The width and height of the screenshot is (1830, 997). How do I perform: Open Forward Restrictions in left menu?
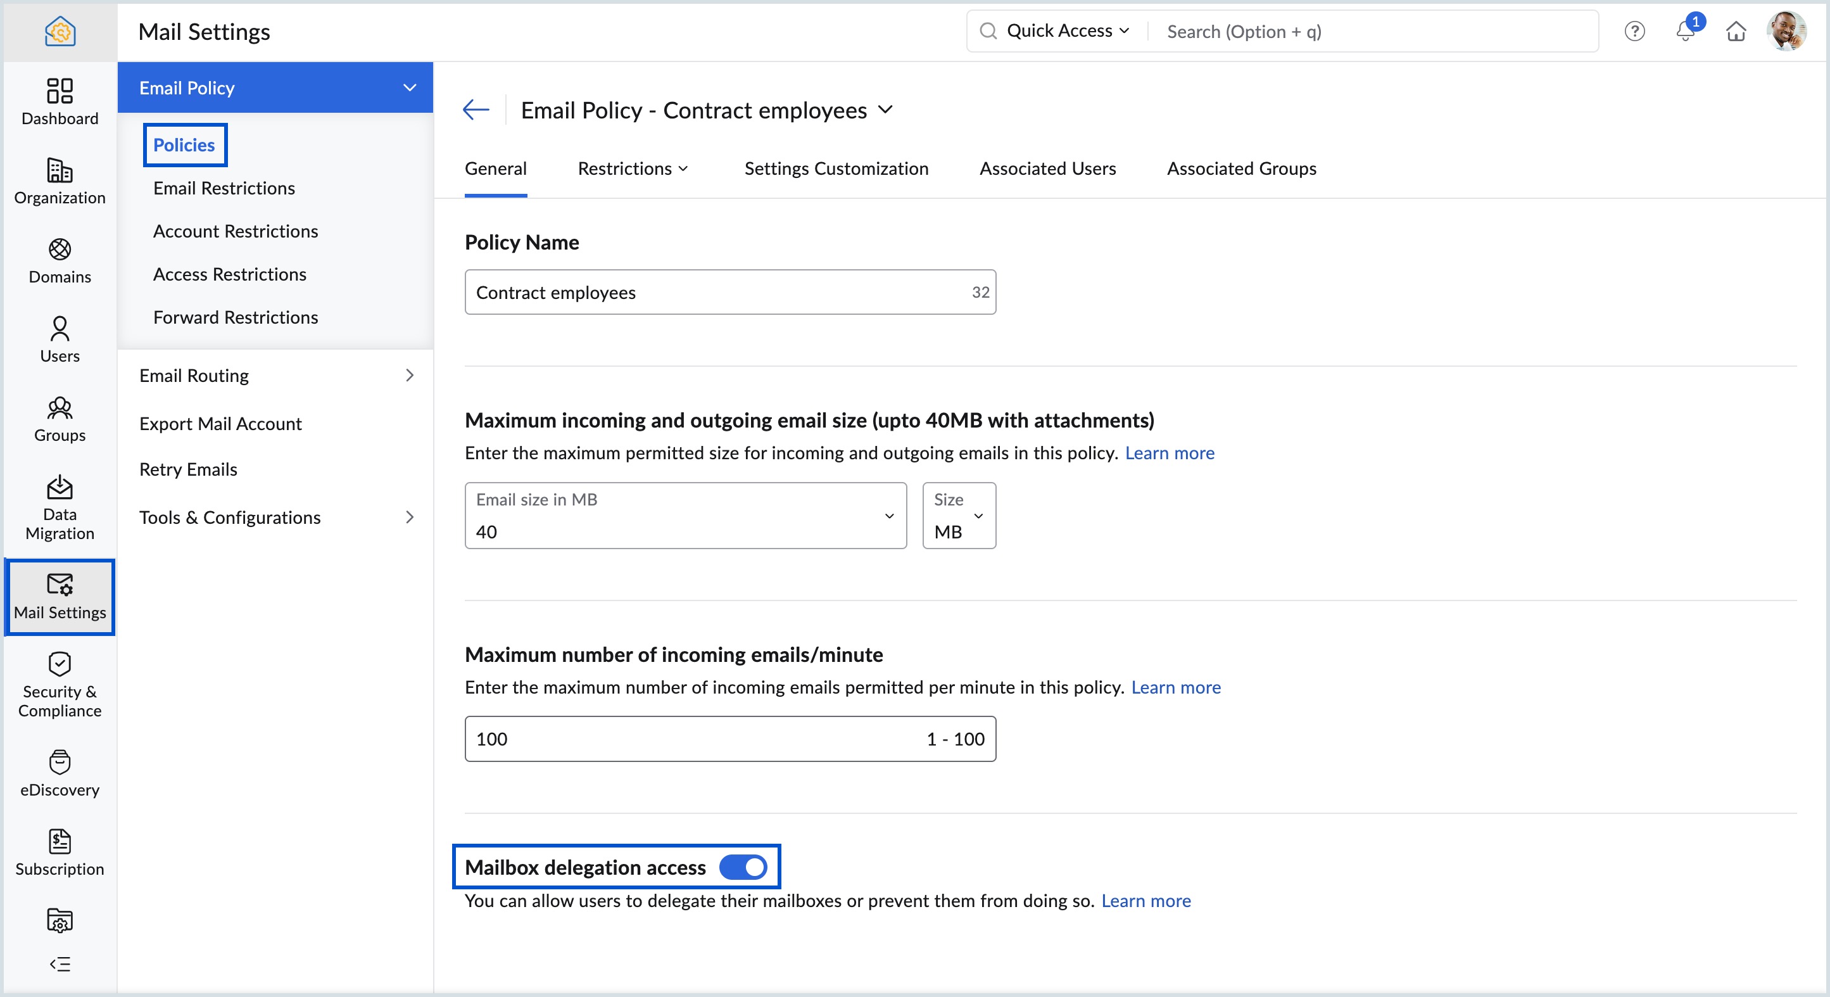(x=235, y=317)
